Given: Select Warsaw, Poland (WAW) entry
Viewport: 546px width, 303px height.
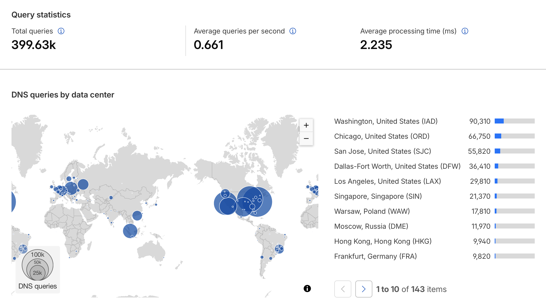Looking at the screenshot, I should (x=372, y=211).
